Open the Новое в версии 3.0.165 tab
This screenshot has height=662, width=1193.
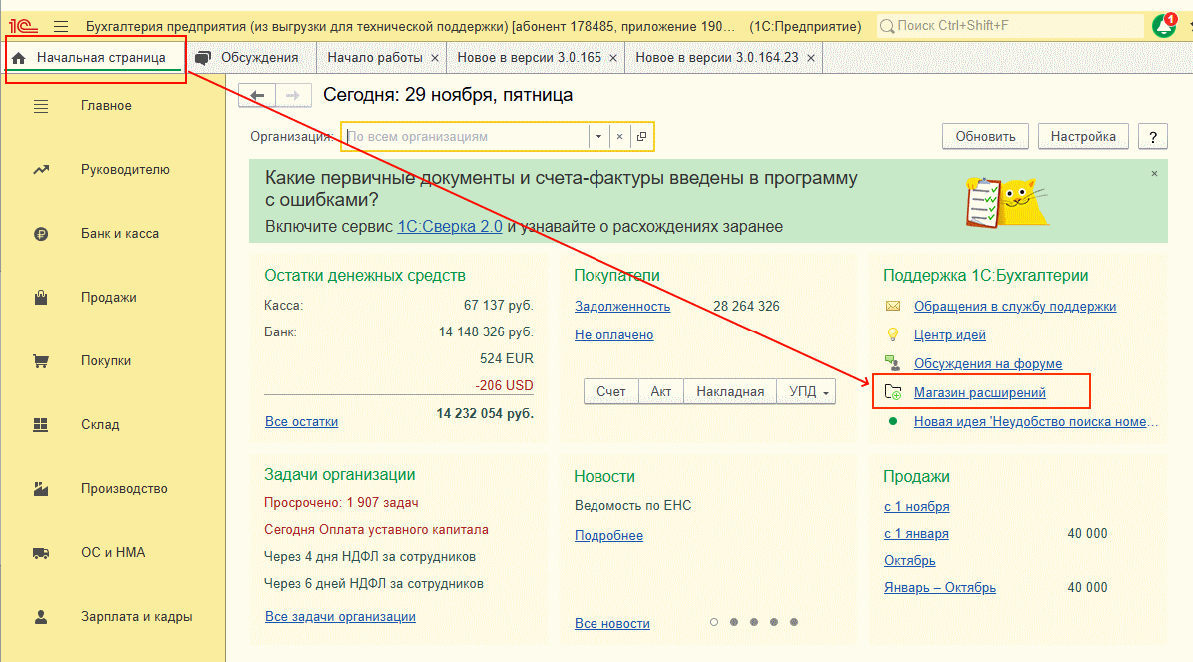[x=529, y=58]
